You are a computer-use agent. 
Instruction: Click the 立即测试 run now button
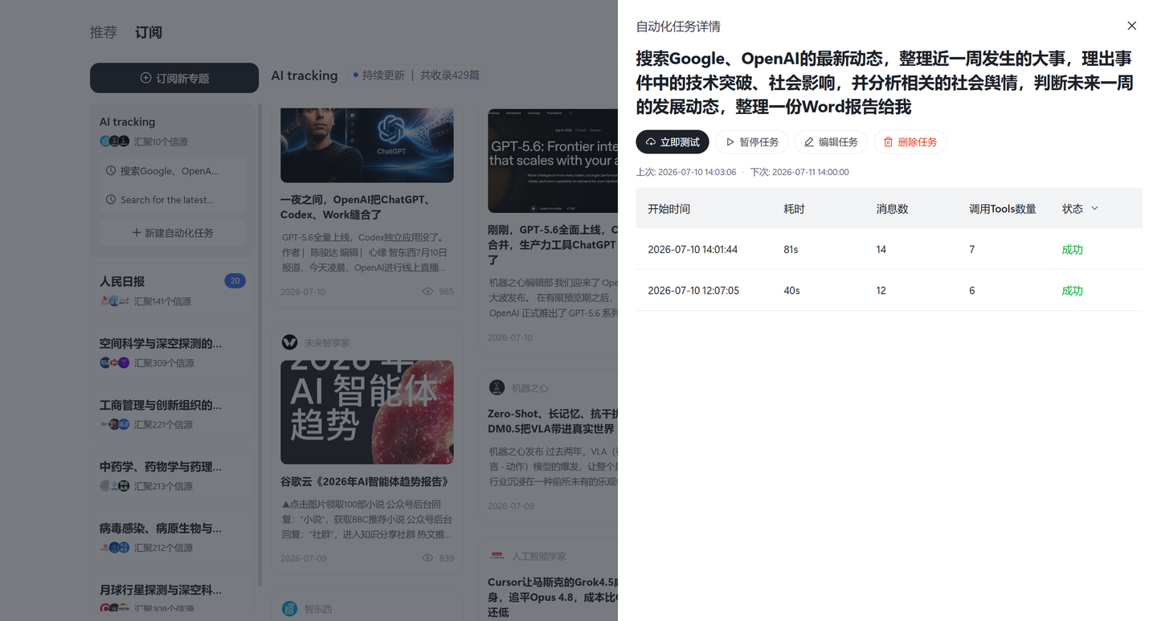(x=673, y=142)
